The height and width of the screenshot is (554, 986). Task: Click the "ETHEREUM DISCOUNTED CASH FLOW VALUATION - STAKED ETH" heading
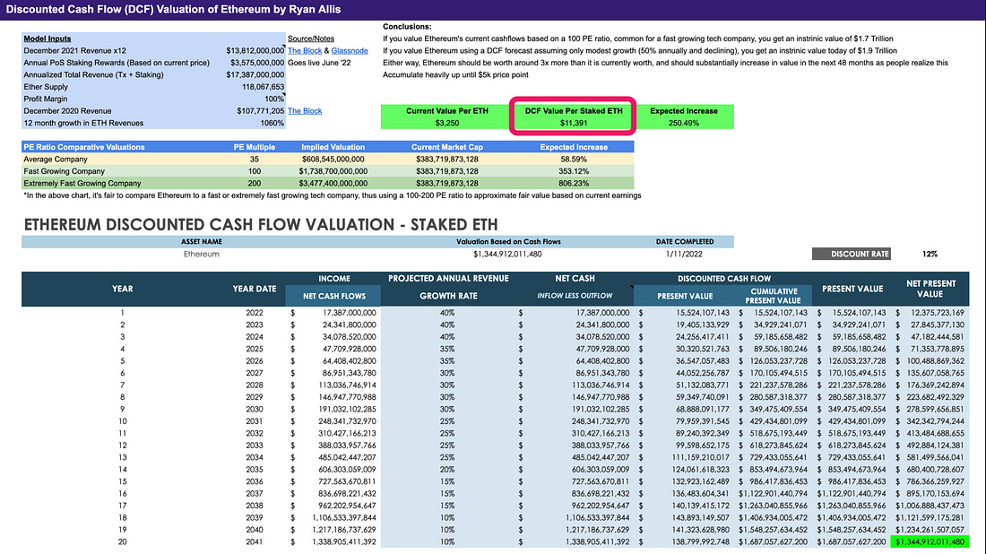coord(260,224)
